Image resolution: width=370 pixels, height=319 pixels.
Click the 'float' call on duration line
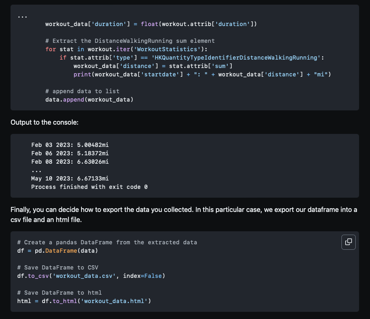click(150, 24)
